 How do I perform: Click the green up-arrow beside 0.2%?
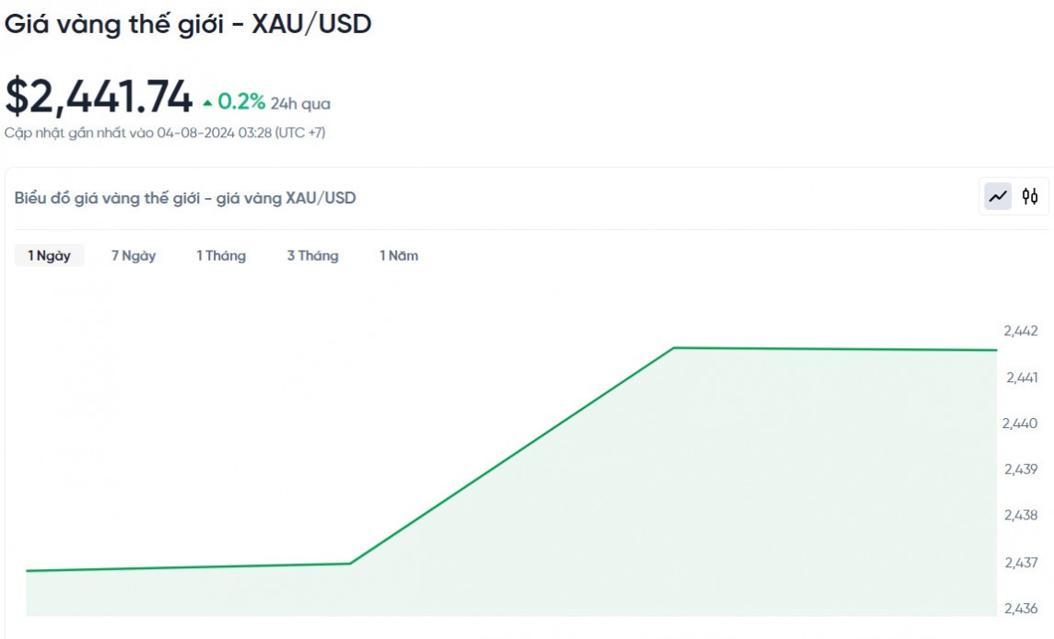[207, 102]
